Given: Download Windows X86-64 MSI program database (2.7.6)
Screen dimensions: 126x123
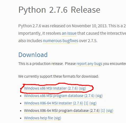Looking at the screenshot, I should point(62,111).
